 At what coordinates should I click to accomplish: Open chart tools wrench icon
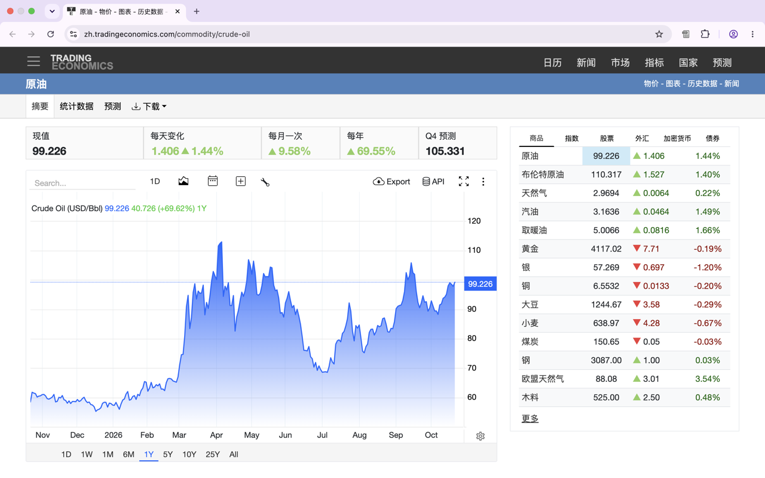click(265, 182)
